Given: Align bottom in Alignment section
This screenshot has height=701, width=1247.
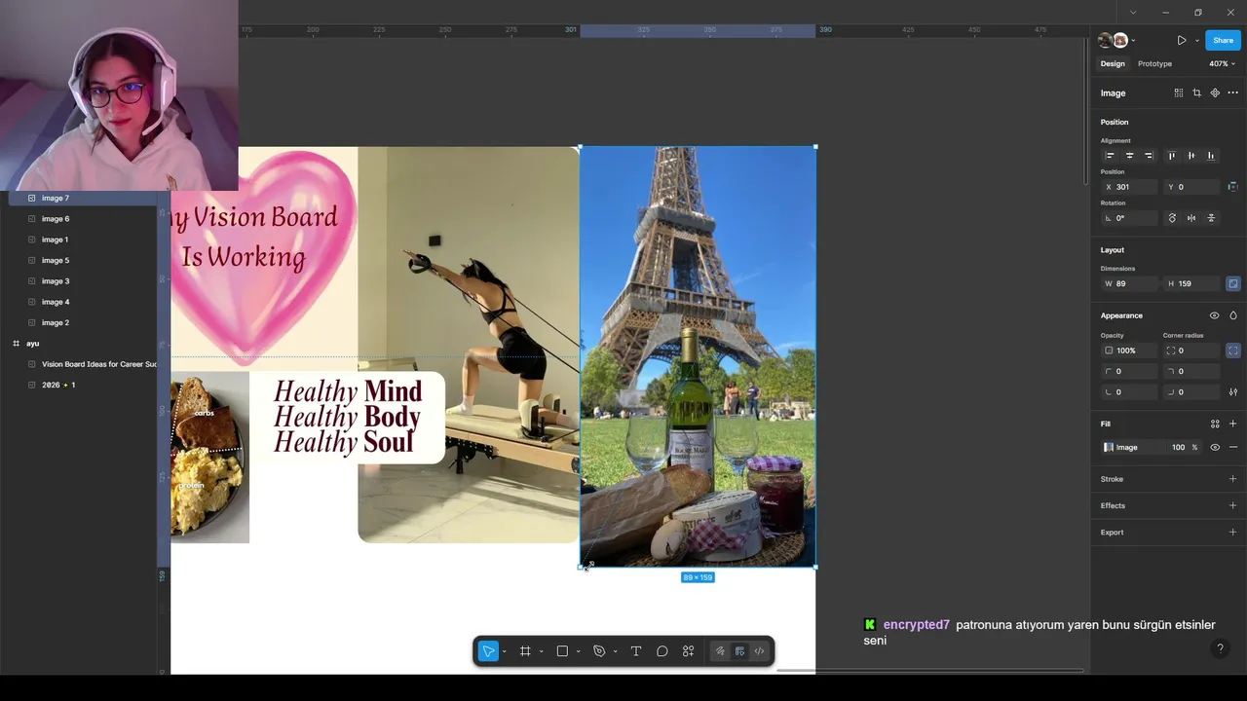Looking at the screenshot, I should coord(1211,156).
